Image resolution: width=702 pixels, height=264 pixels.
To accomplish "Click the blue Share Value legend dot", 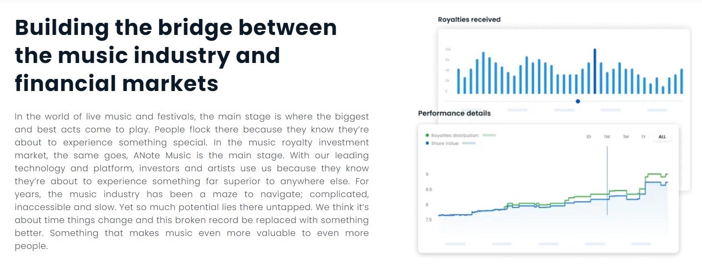I will [427, 143].
